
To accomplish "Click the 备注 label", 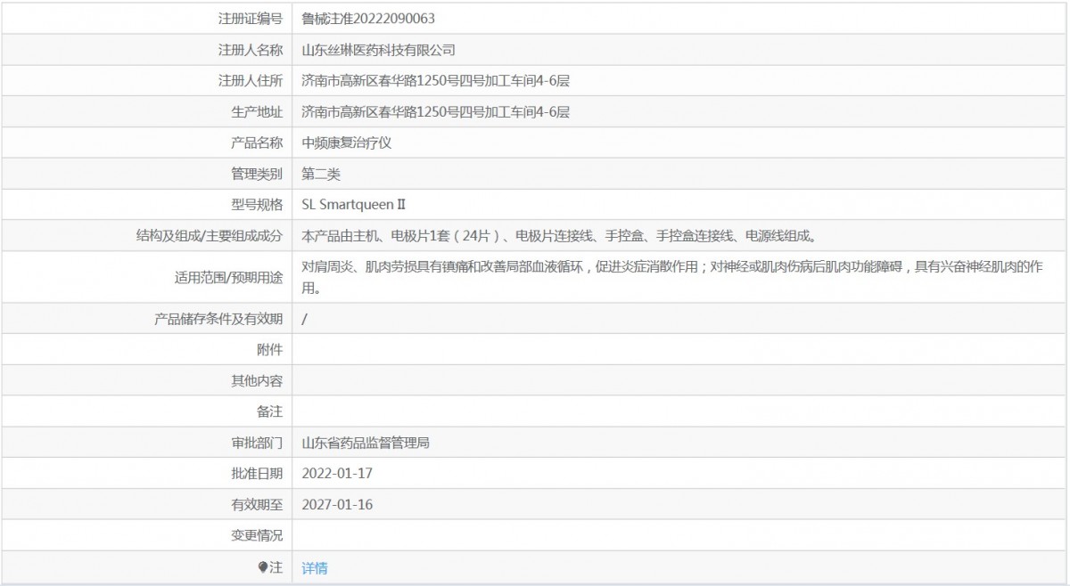I will coord(270,411).
